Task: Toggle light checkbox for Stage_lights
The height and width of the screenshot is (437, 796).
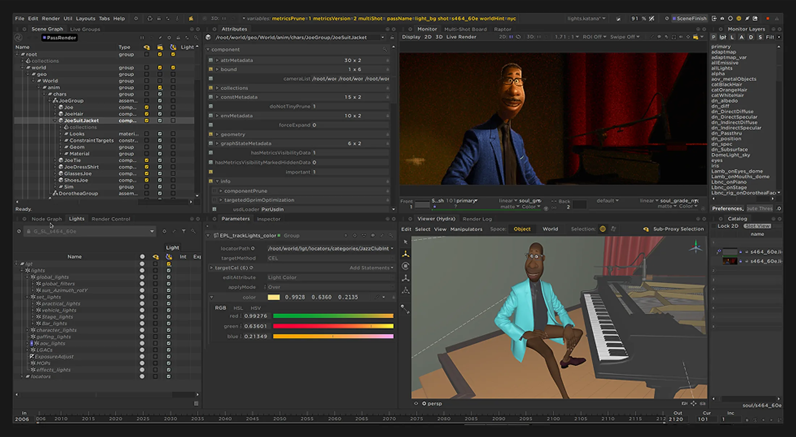Action: 169,317
